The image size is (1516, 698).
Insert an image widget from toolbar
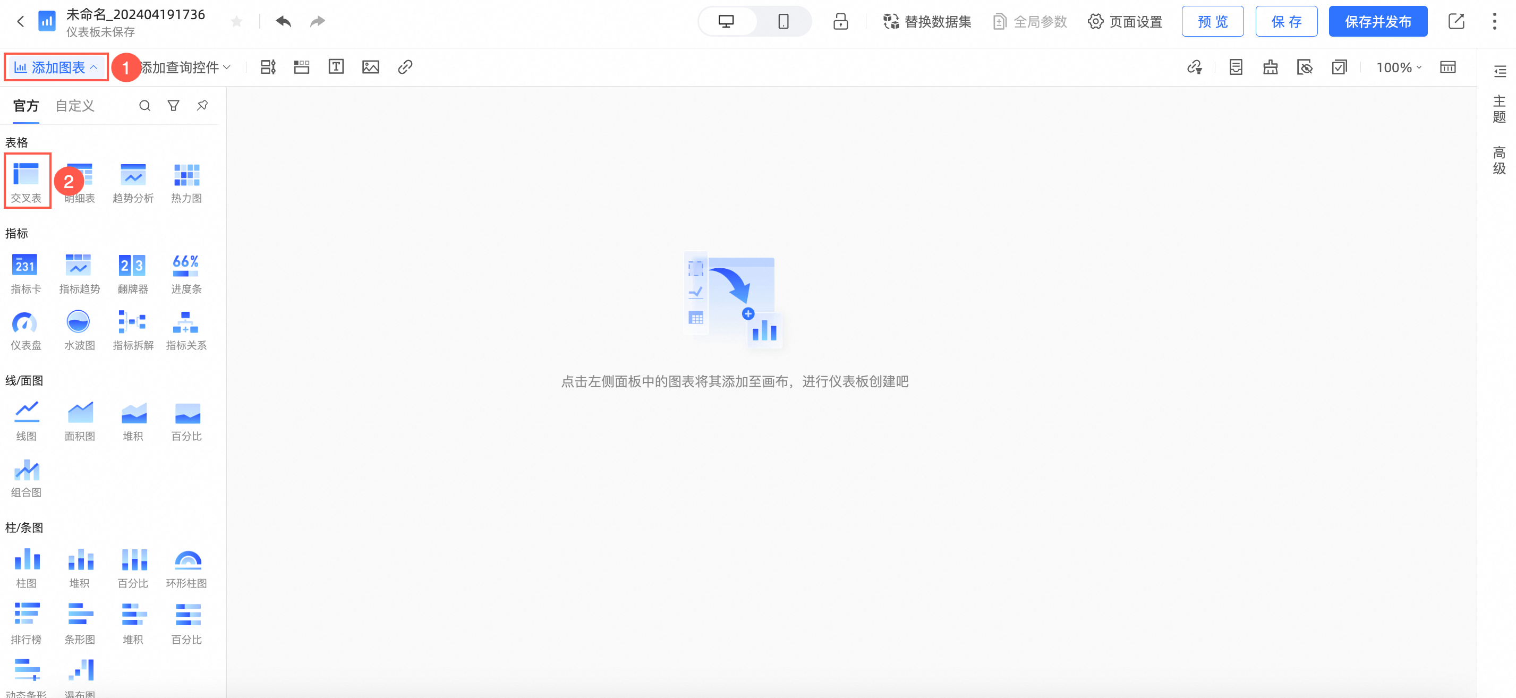(370, 67)
